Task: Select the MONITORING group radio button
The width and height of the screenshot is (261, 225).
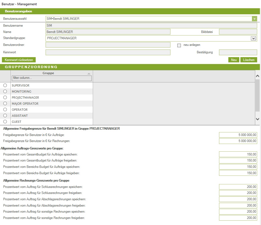Action: tap(5, 91)
